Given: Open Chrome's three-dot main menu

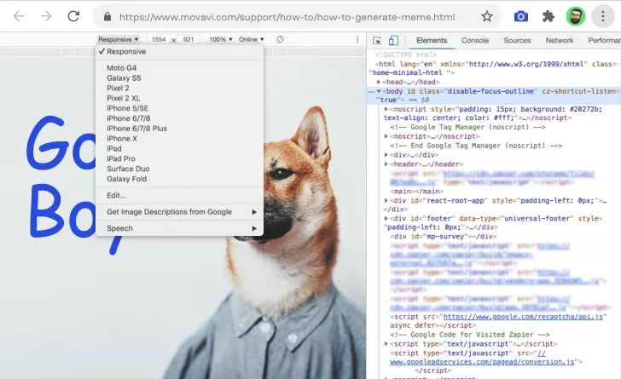Looking at the screenshot, I should point(603,17).
